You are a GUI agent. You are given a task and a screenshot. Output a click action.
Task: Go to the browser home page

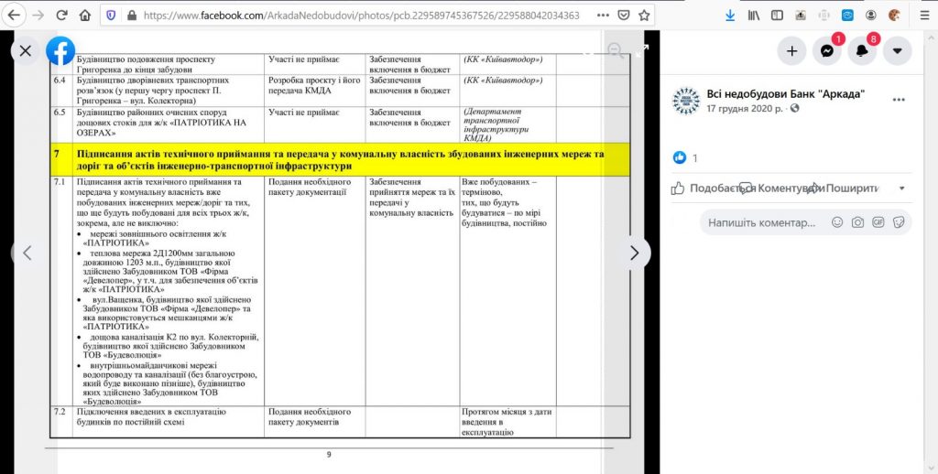click(x=85, y=15)
